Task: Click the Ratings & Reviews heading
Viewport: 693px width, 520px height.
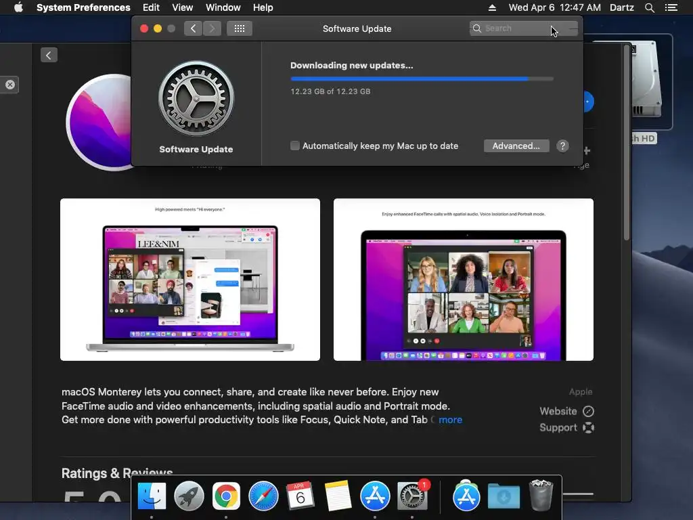Action: [x=116, y=473]
